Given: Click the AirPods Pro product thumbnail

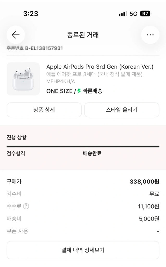Looking at the screenshot, I should 23,78.
